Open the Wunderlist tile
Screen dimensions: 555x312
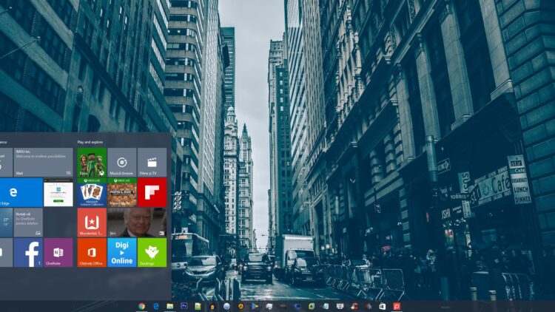click(92, 223)
